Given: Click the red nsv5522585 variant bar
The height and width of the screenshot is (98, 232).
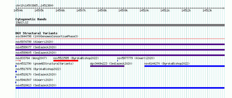Looking at the screenshot, I should (66, 61).
